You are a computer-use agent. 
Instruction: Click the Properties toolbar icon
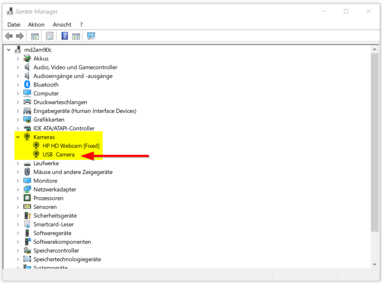50,36
